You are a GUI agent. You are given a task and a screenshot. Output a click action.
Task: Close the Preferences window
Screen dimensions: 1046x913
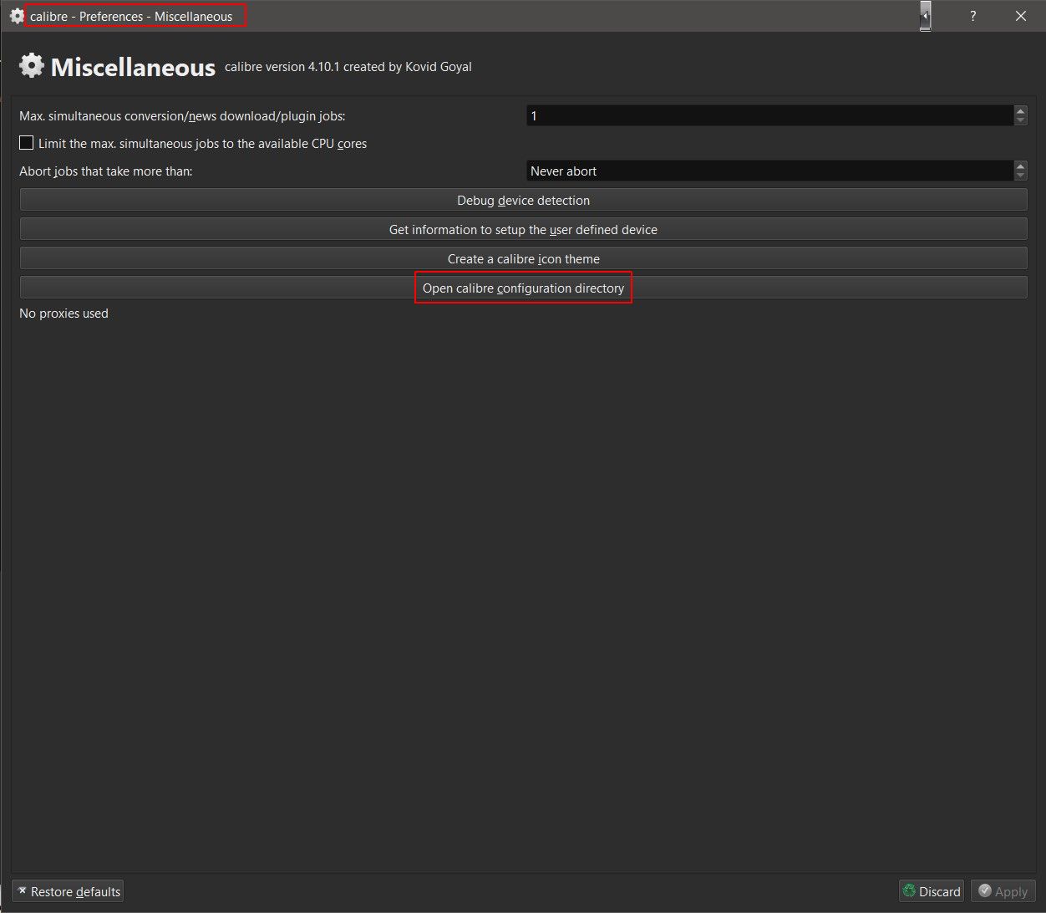tap(1021, 16)
